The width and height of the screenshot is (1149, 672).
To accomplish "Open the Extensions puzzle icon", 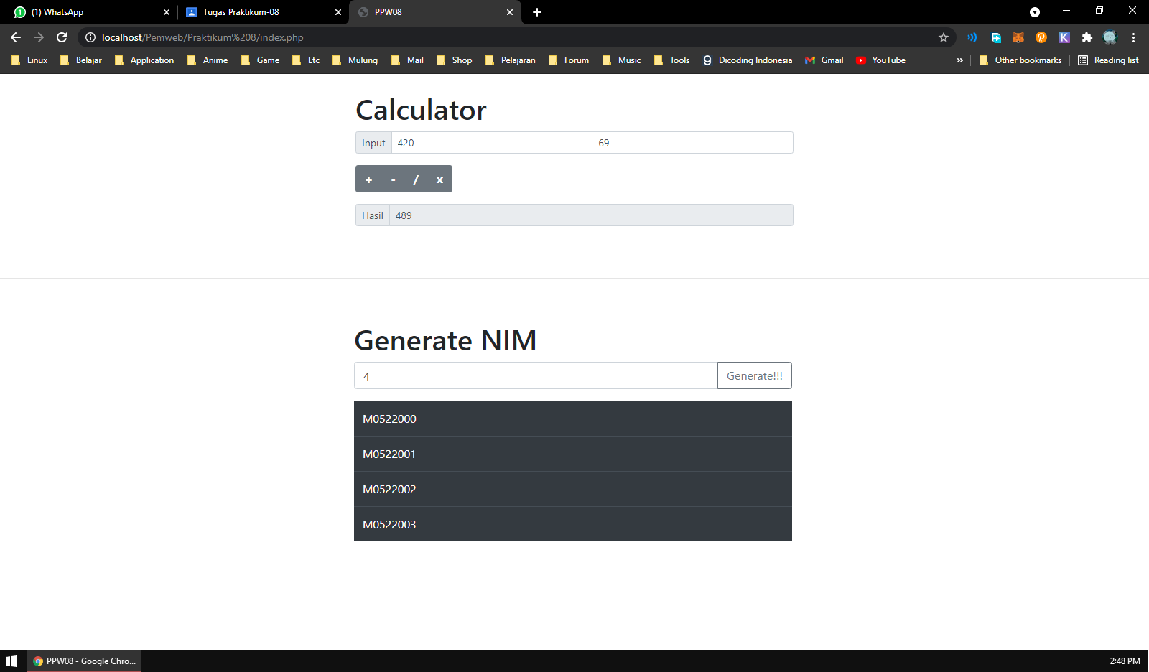I will pyautogui.click(x=1087, y=37).
